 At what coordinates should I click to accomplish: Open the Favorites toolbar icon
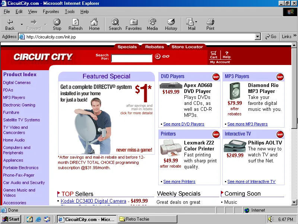(x=133, y=24)
